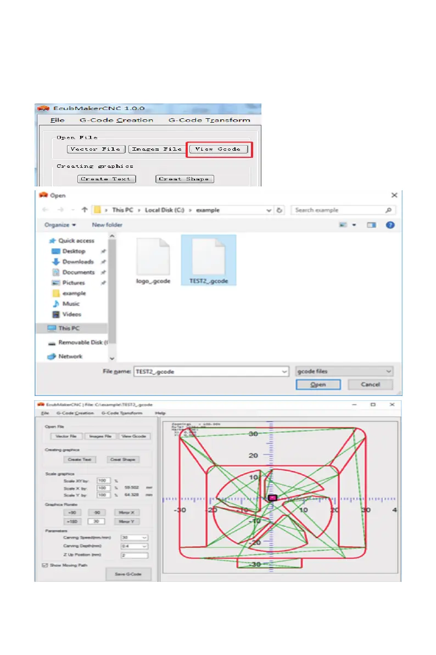Select Quick access in navigation pane
Image resolution: width=436 pixels, height=655 pixels.
point(72,241)
